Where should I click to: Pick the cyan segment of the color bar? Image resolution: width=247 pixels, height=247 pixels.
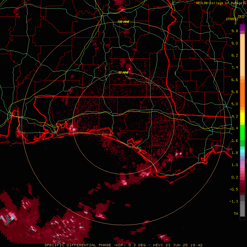point(242,151)
